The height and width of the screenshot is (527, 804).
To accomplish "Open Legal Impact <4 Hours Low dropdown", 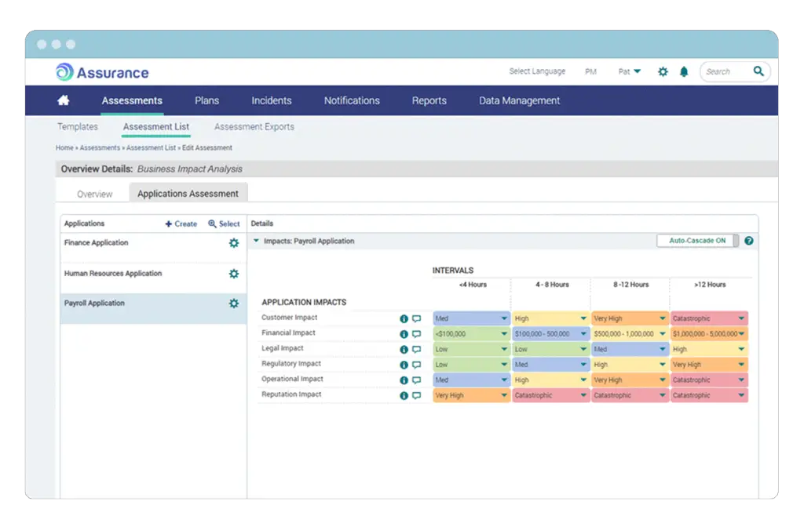I will pos(471,349).
